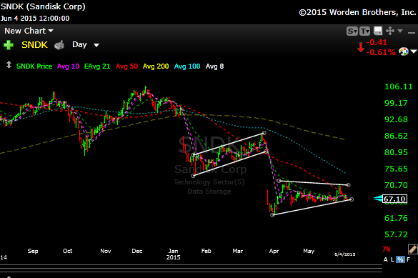Click the May date axis label
418x278 pixels.
tap(309, 251)
